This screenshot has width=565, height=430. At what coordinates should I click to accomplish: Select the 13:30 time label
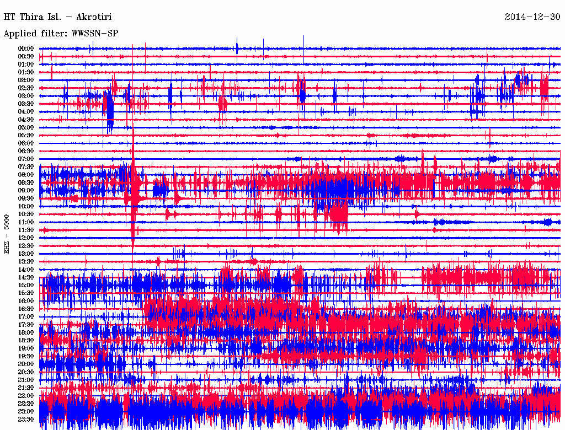[x=26, y=262]
